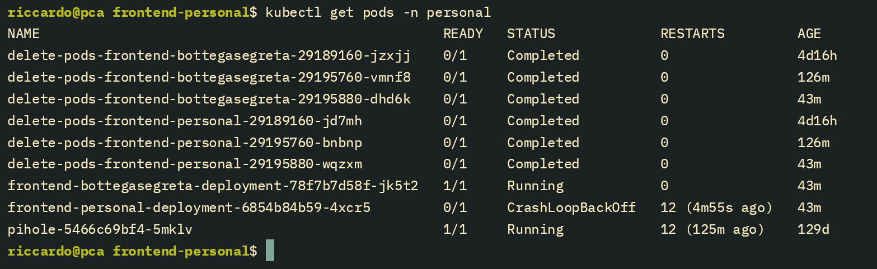
Task: Click the kubectl get pods command text
Action: point(378,12)
